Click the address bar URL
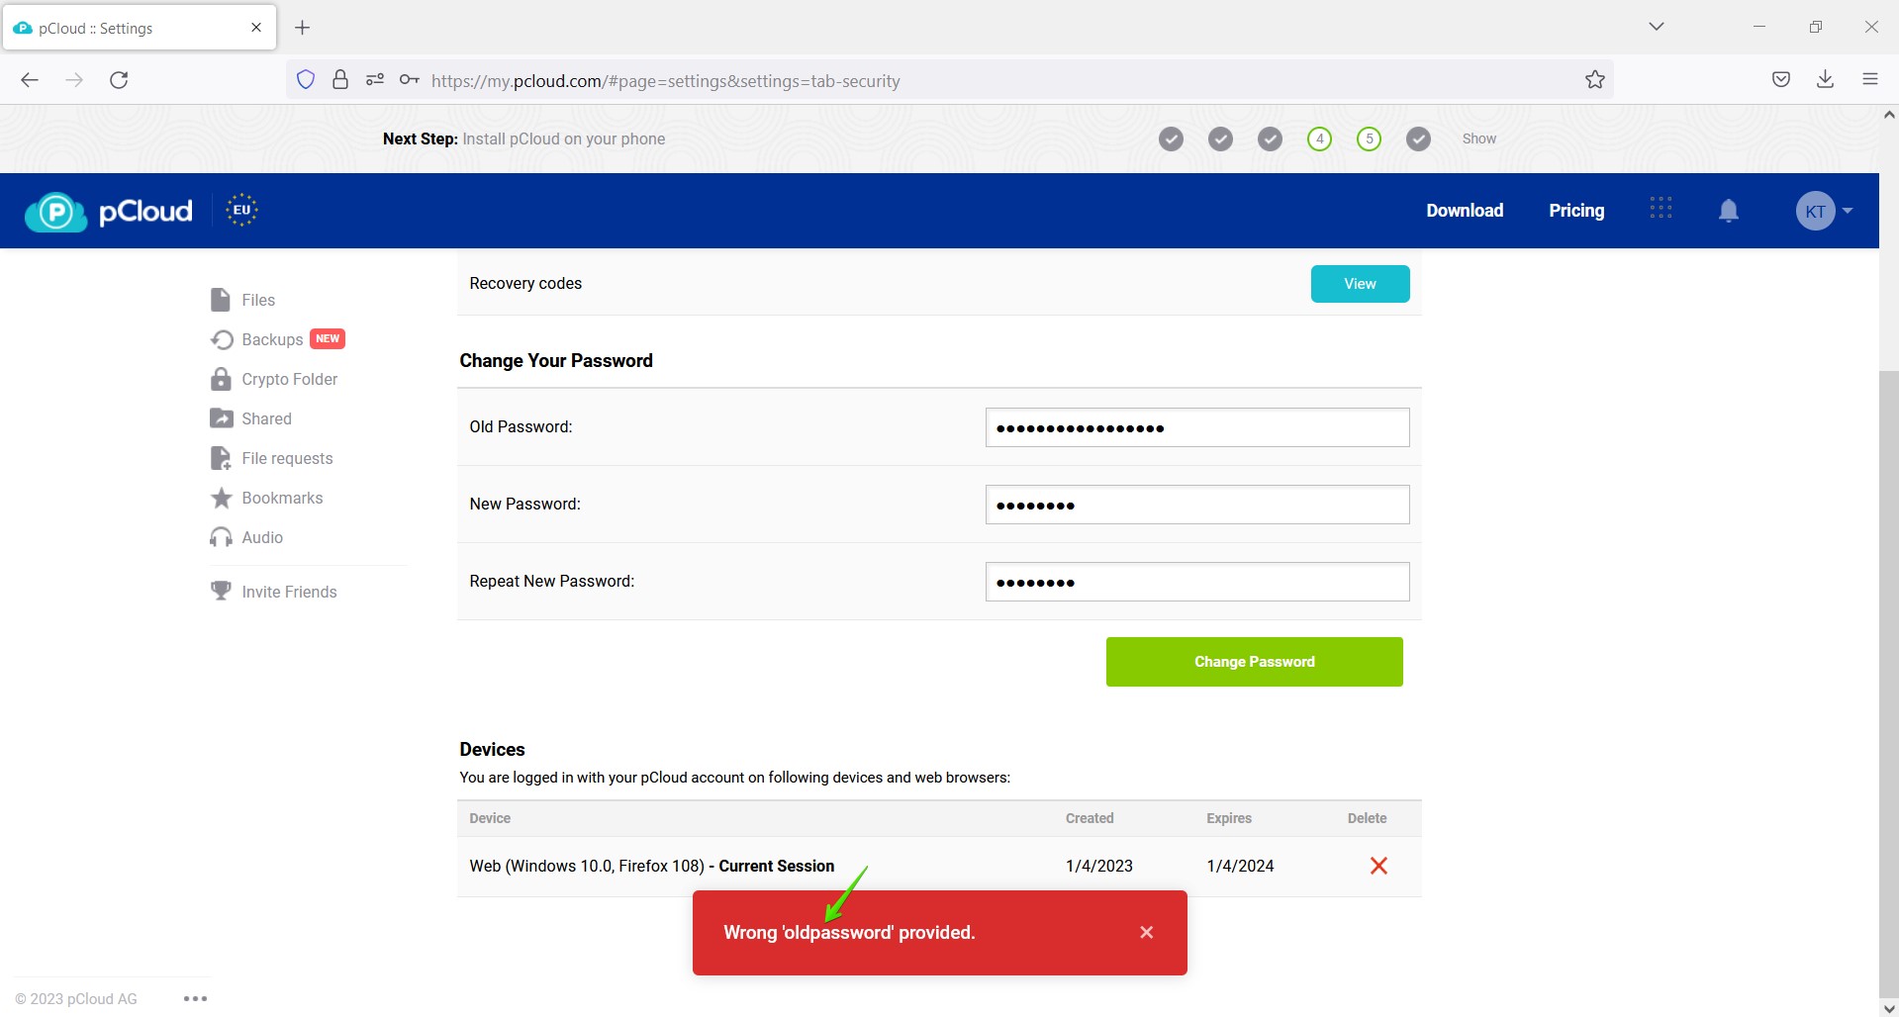 (x=665, y=81)
